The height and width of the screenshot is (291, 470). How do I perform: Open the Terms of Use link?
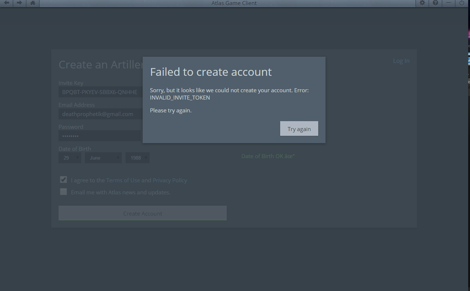click(123, 180)
